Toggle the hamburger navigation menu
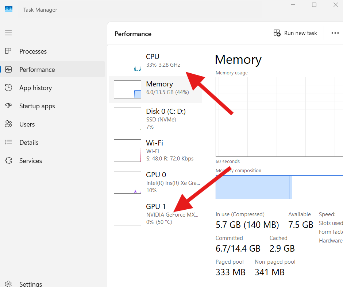This screenshot has width=343, height=287. 8,33
